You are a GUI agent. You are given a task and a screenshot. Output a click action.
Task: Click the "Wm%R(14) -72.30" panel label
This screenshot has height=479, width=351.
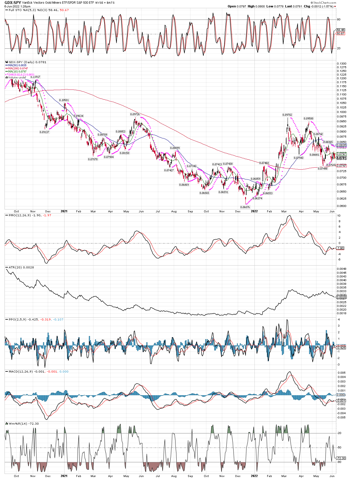click(x=24, y=424)
